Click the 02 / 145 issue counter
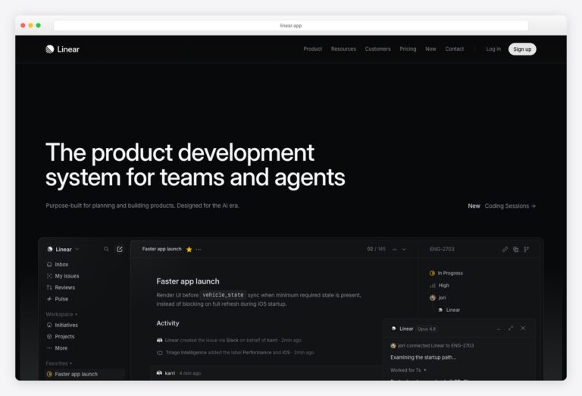582x396 pixels. (377, 249)
